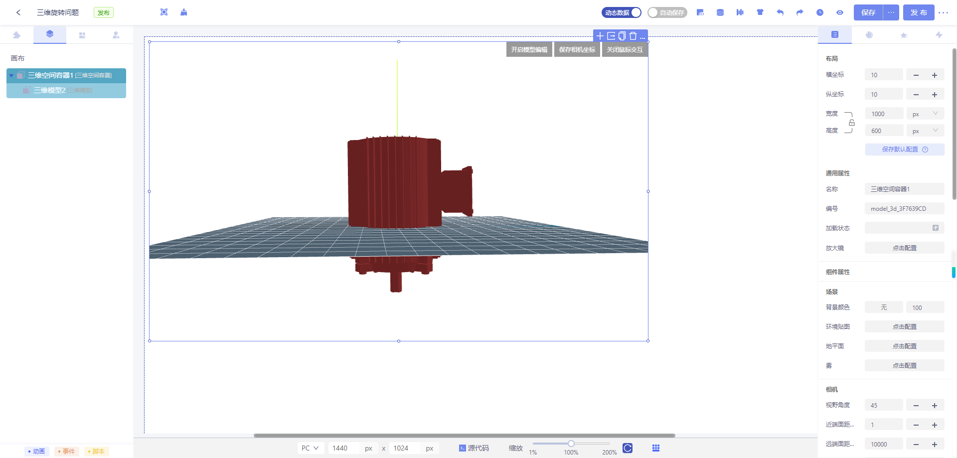Click 点击配置 for 地平面

click(905, 346)
